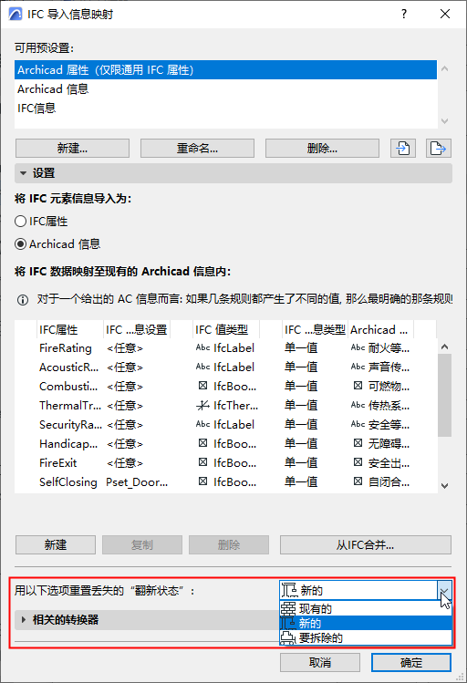Click the Archicad ... column header
The width and height of the screenshot is (467, 683).
tap(380, 330)
